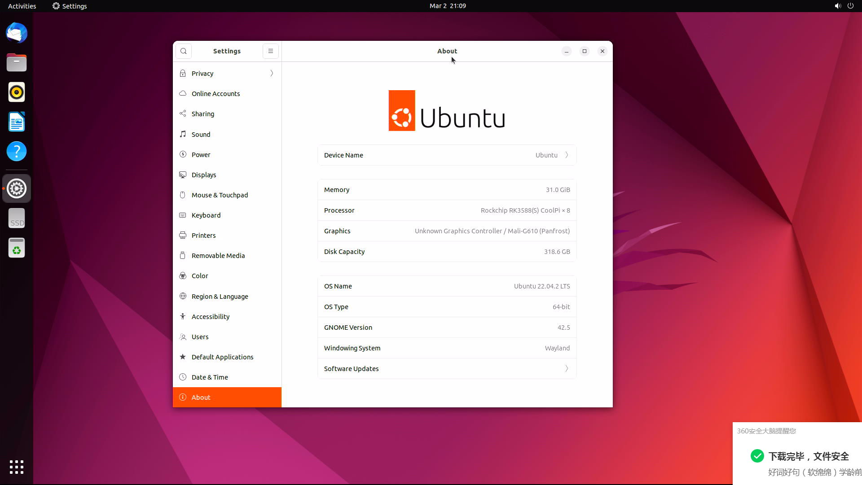Click the Sound music note icon

tap(183, 134)
